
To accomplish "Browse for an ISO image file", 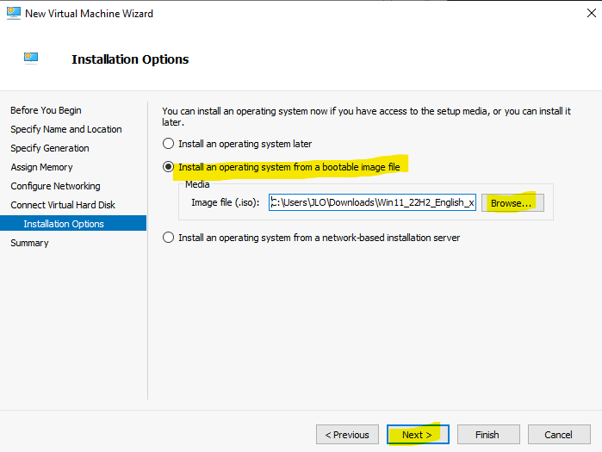I will [x=512, y=202].
